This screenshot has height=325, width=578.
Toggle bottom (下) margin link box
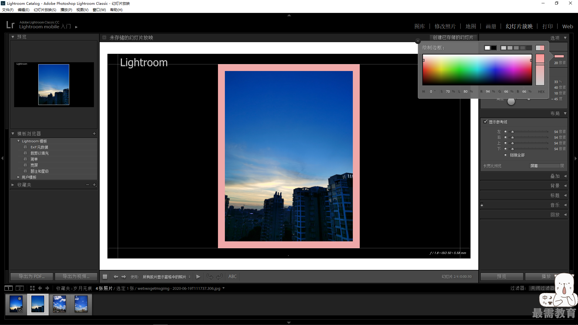pos(505,149)
